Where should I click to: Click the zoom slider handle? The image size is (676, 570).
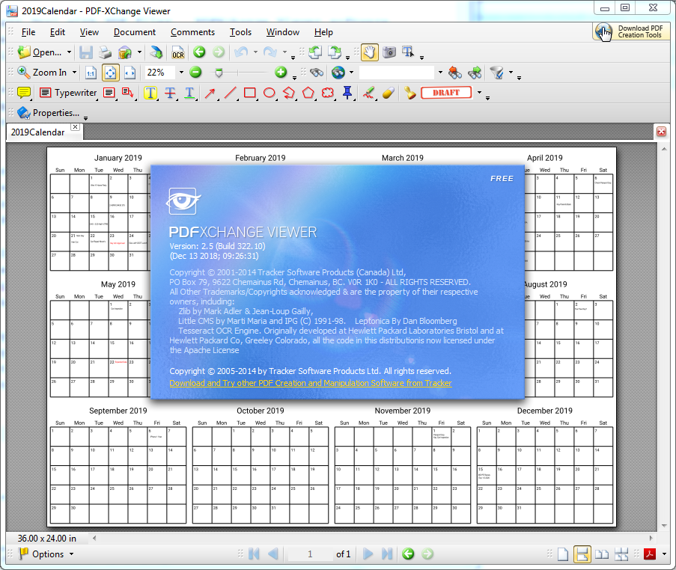click(219, 73)
